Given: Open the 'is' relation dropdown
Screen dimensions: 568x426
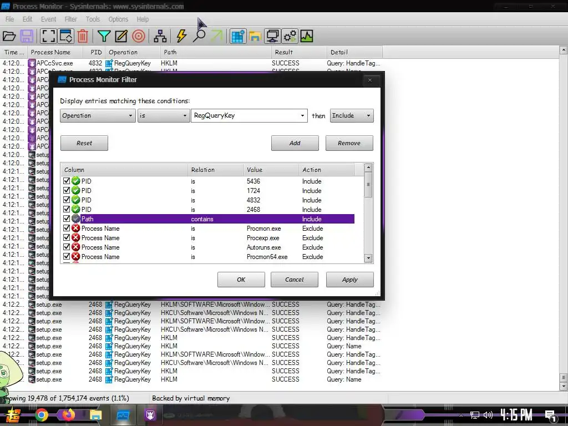Looking at the screenshot, I should point(164,115).
